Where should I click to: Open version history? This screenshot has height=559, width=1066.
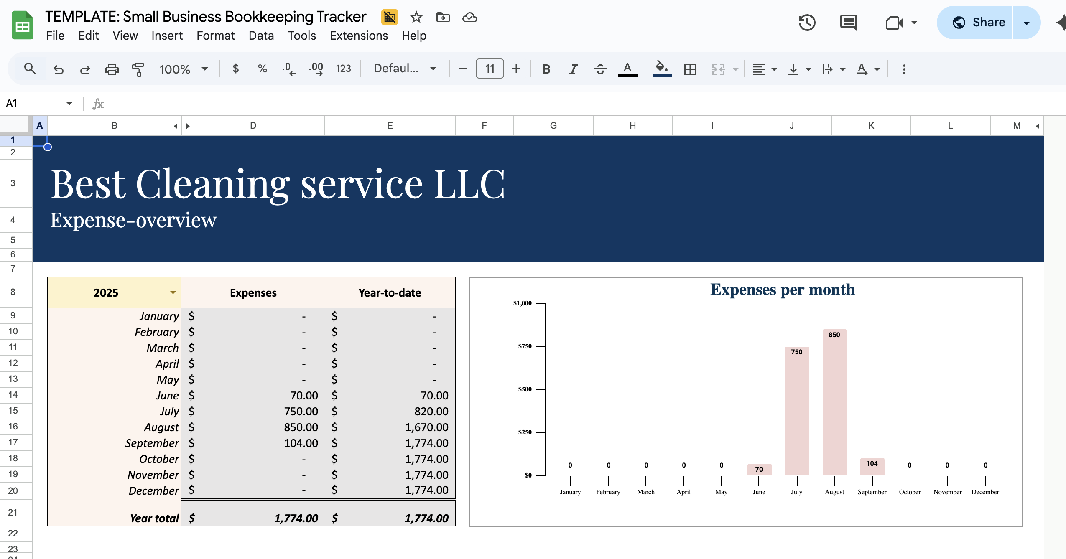tap(806, 23)
